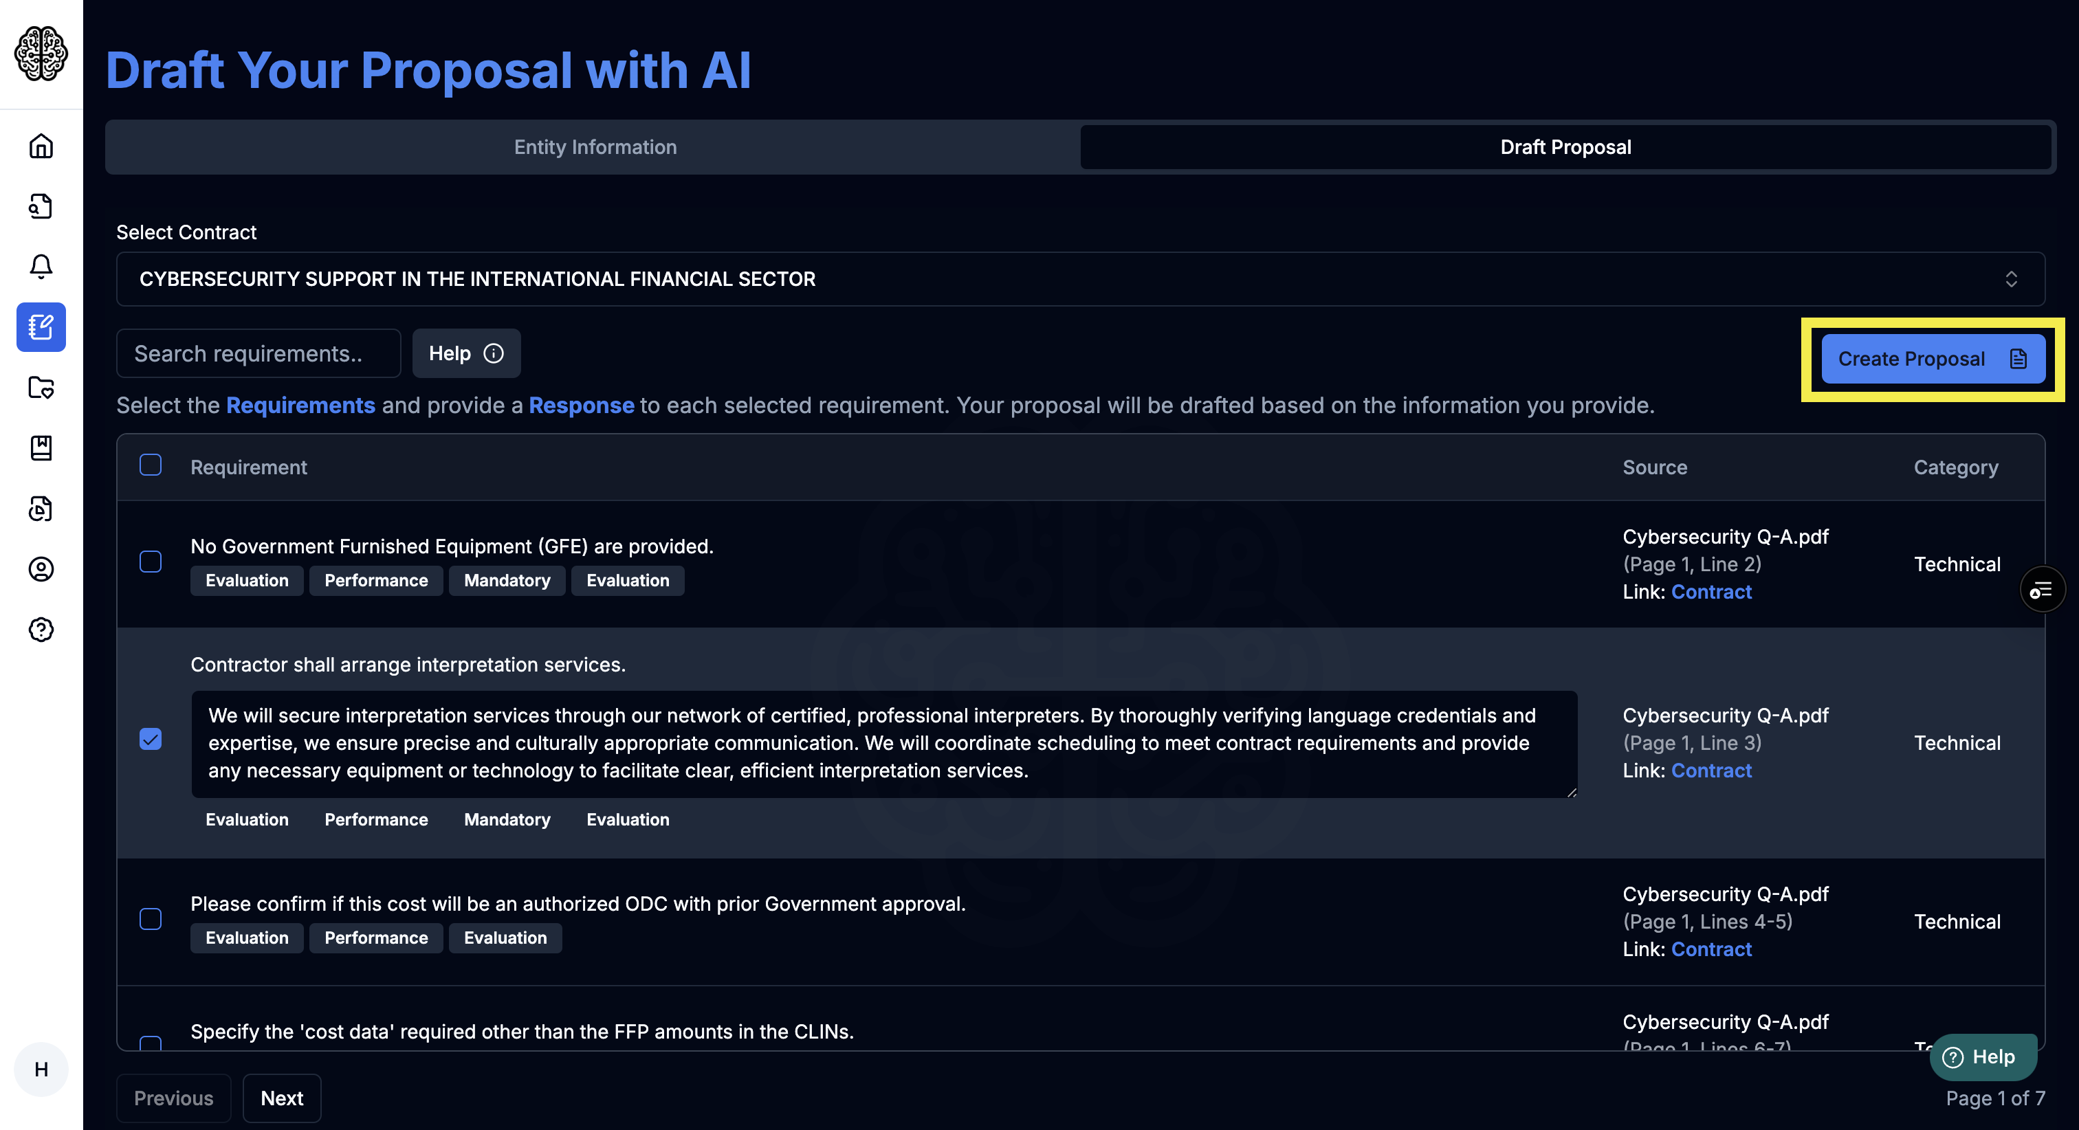Toggle the interpretation services requirement checkbox

151,739
